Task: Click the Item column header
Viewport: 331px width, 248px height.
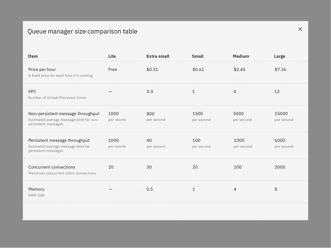Action: coord(33,56)
